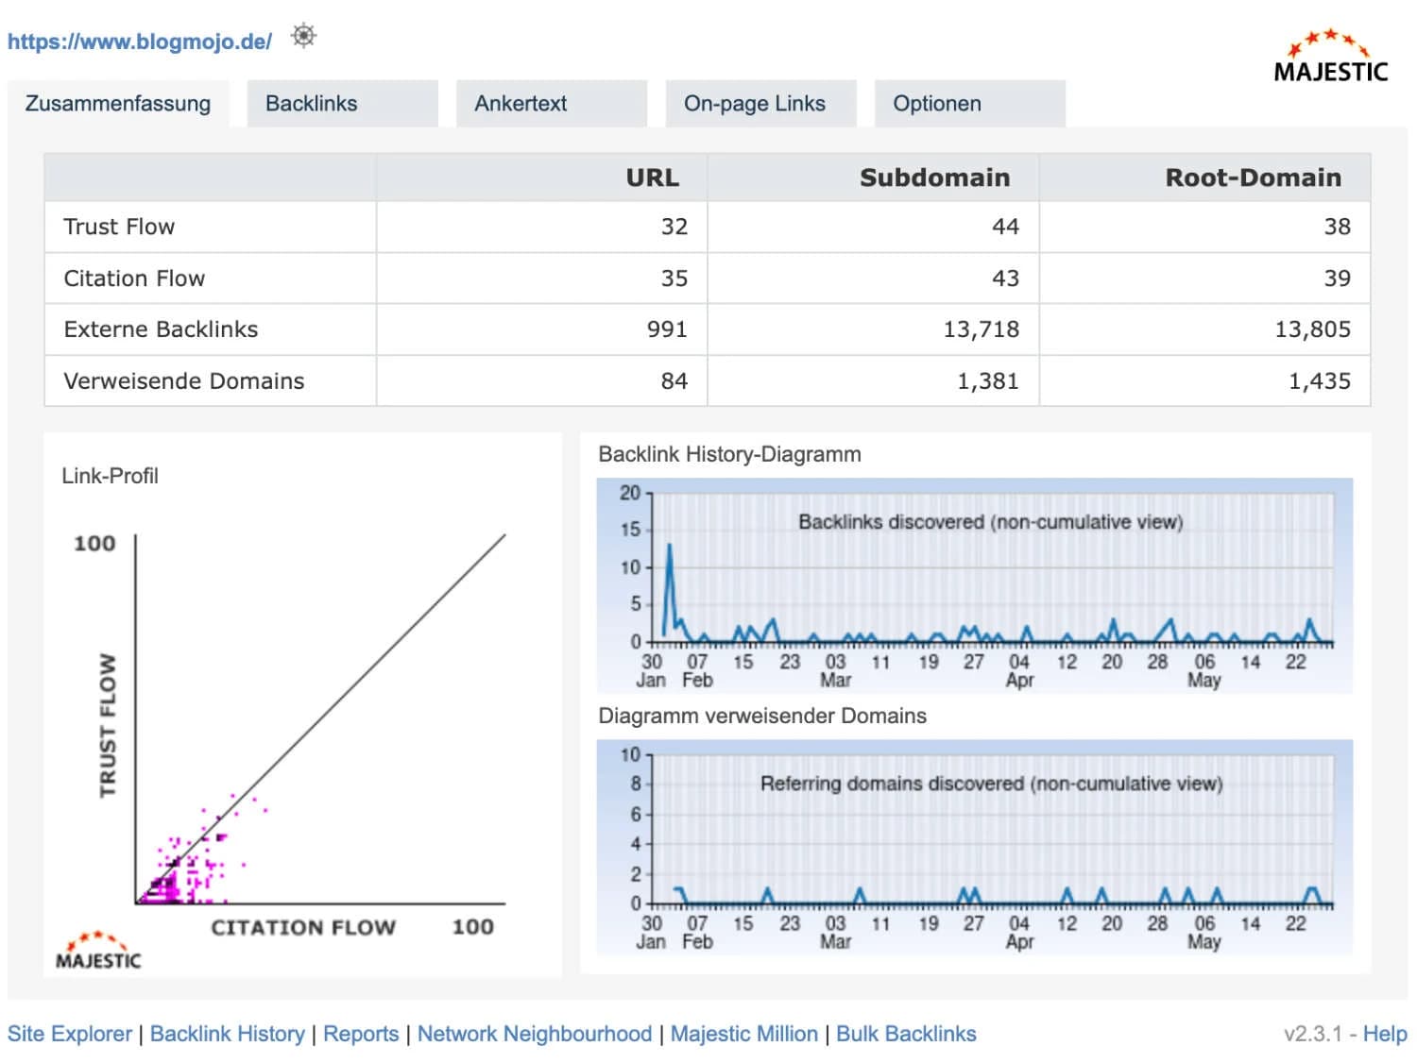Image resolution: width=1417 pixels, height=1063 pixels.
Task: Open the settings gear next to the URL
Action: (303, 36)
